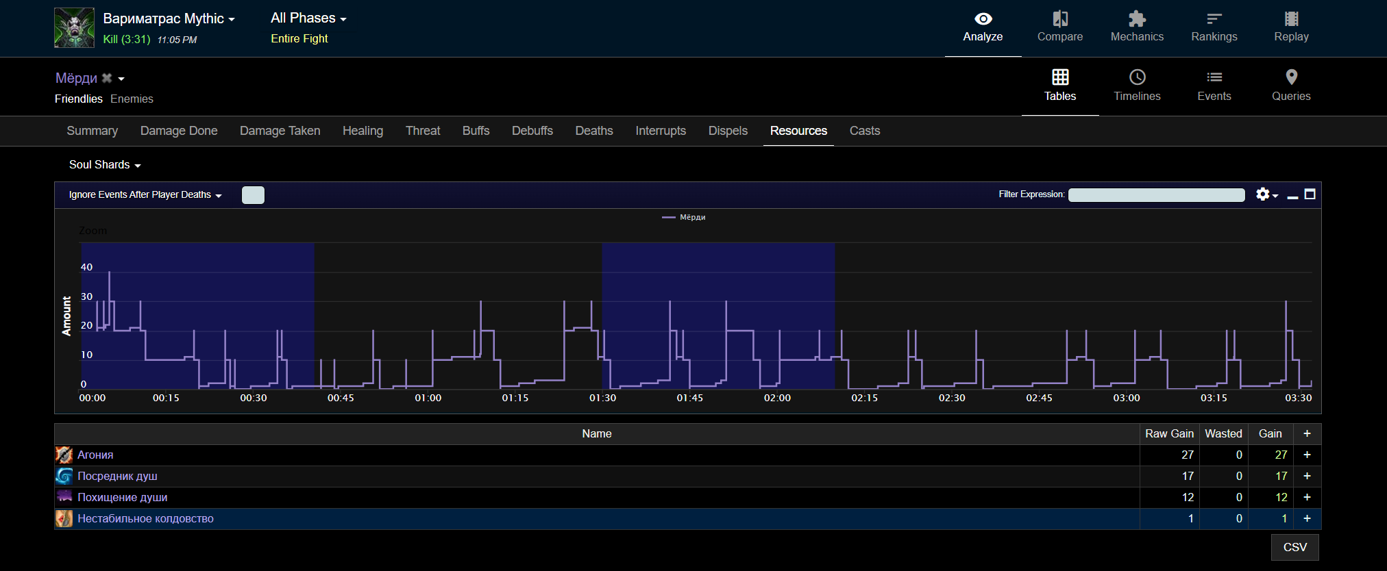Open the Rankings view
Image resolution: width=1387 pixels, height=571 pixels.
[x=1214, y=27]
